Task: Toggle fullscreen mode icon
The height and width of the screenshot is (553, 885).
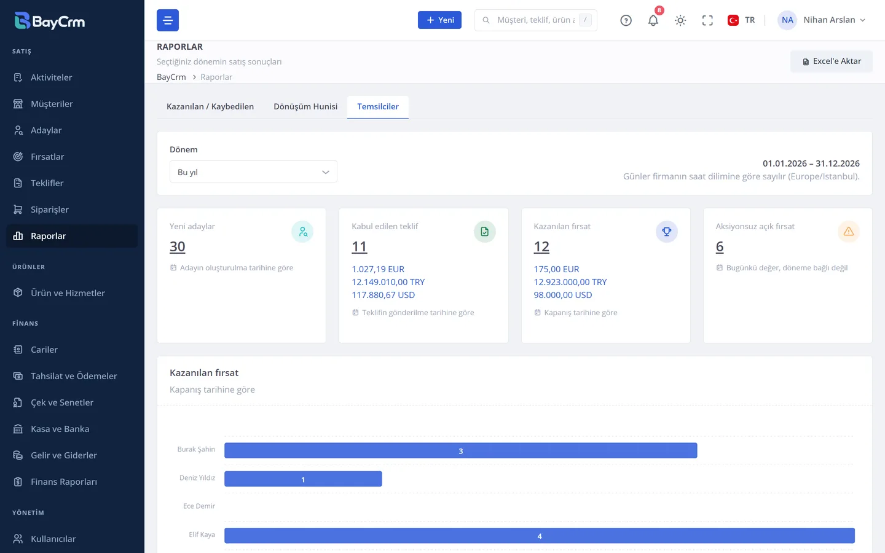Action: 707,20
